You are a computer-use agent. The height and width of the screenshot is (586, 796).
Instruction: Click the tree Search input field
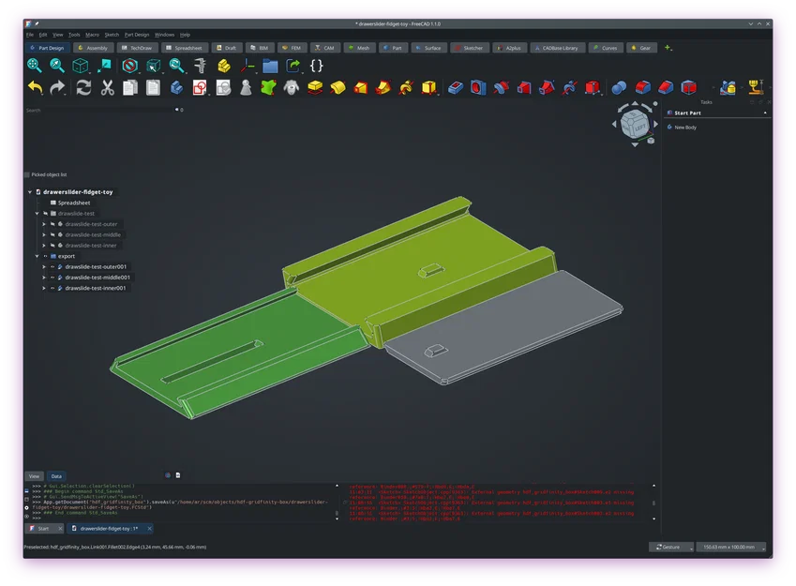point(99,110)
